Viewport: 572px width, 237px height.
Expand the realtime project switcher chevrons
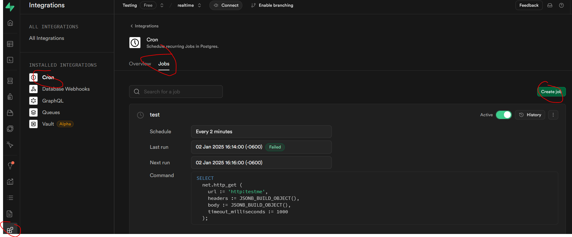point(199,5)
